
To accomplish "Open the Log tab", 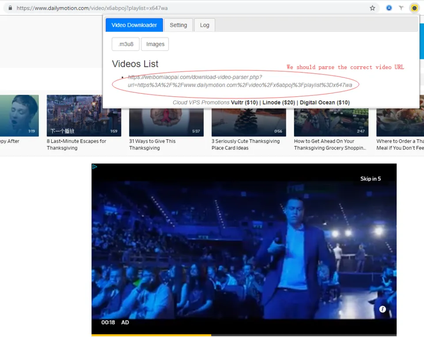I will [x=204, y=25].
